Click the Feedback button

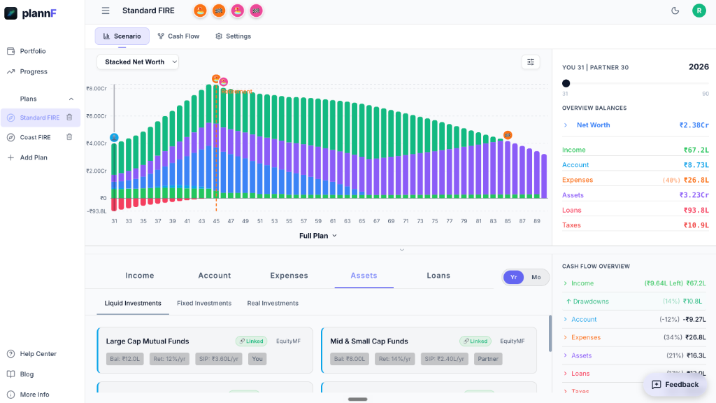(x=676, y=385)
